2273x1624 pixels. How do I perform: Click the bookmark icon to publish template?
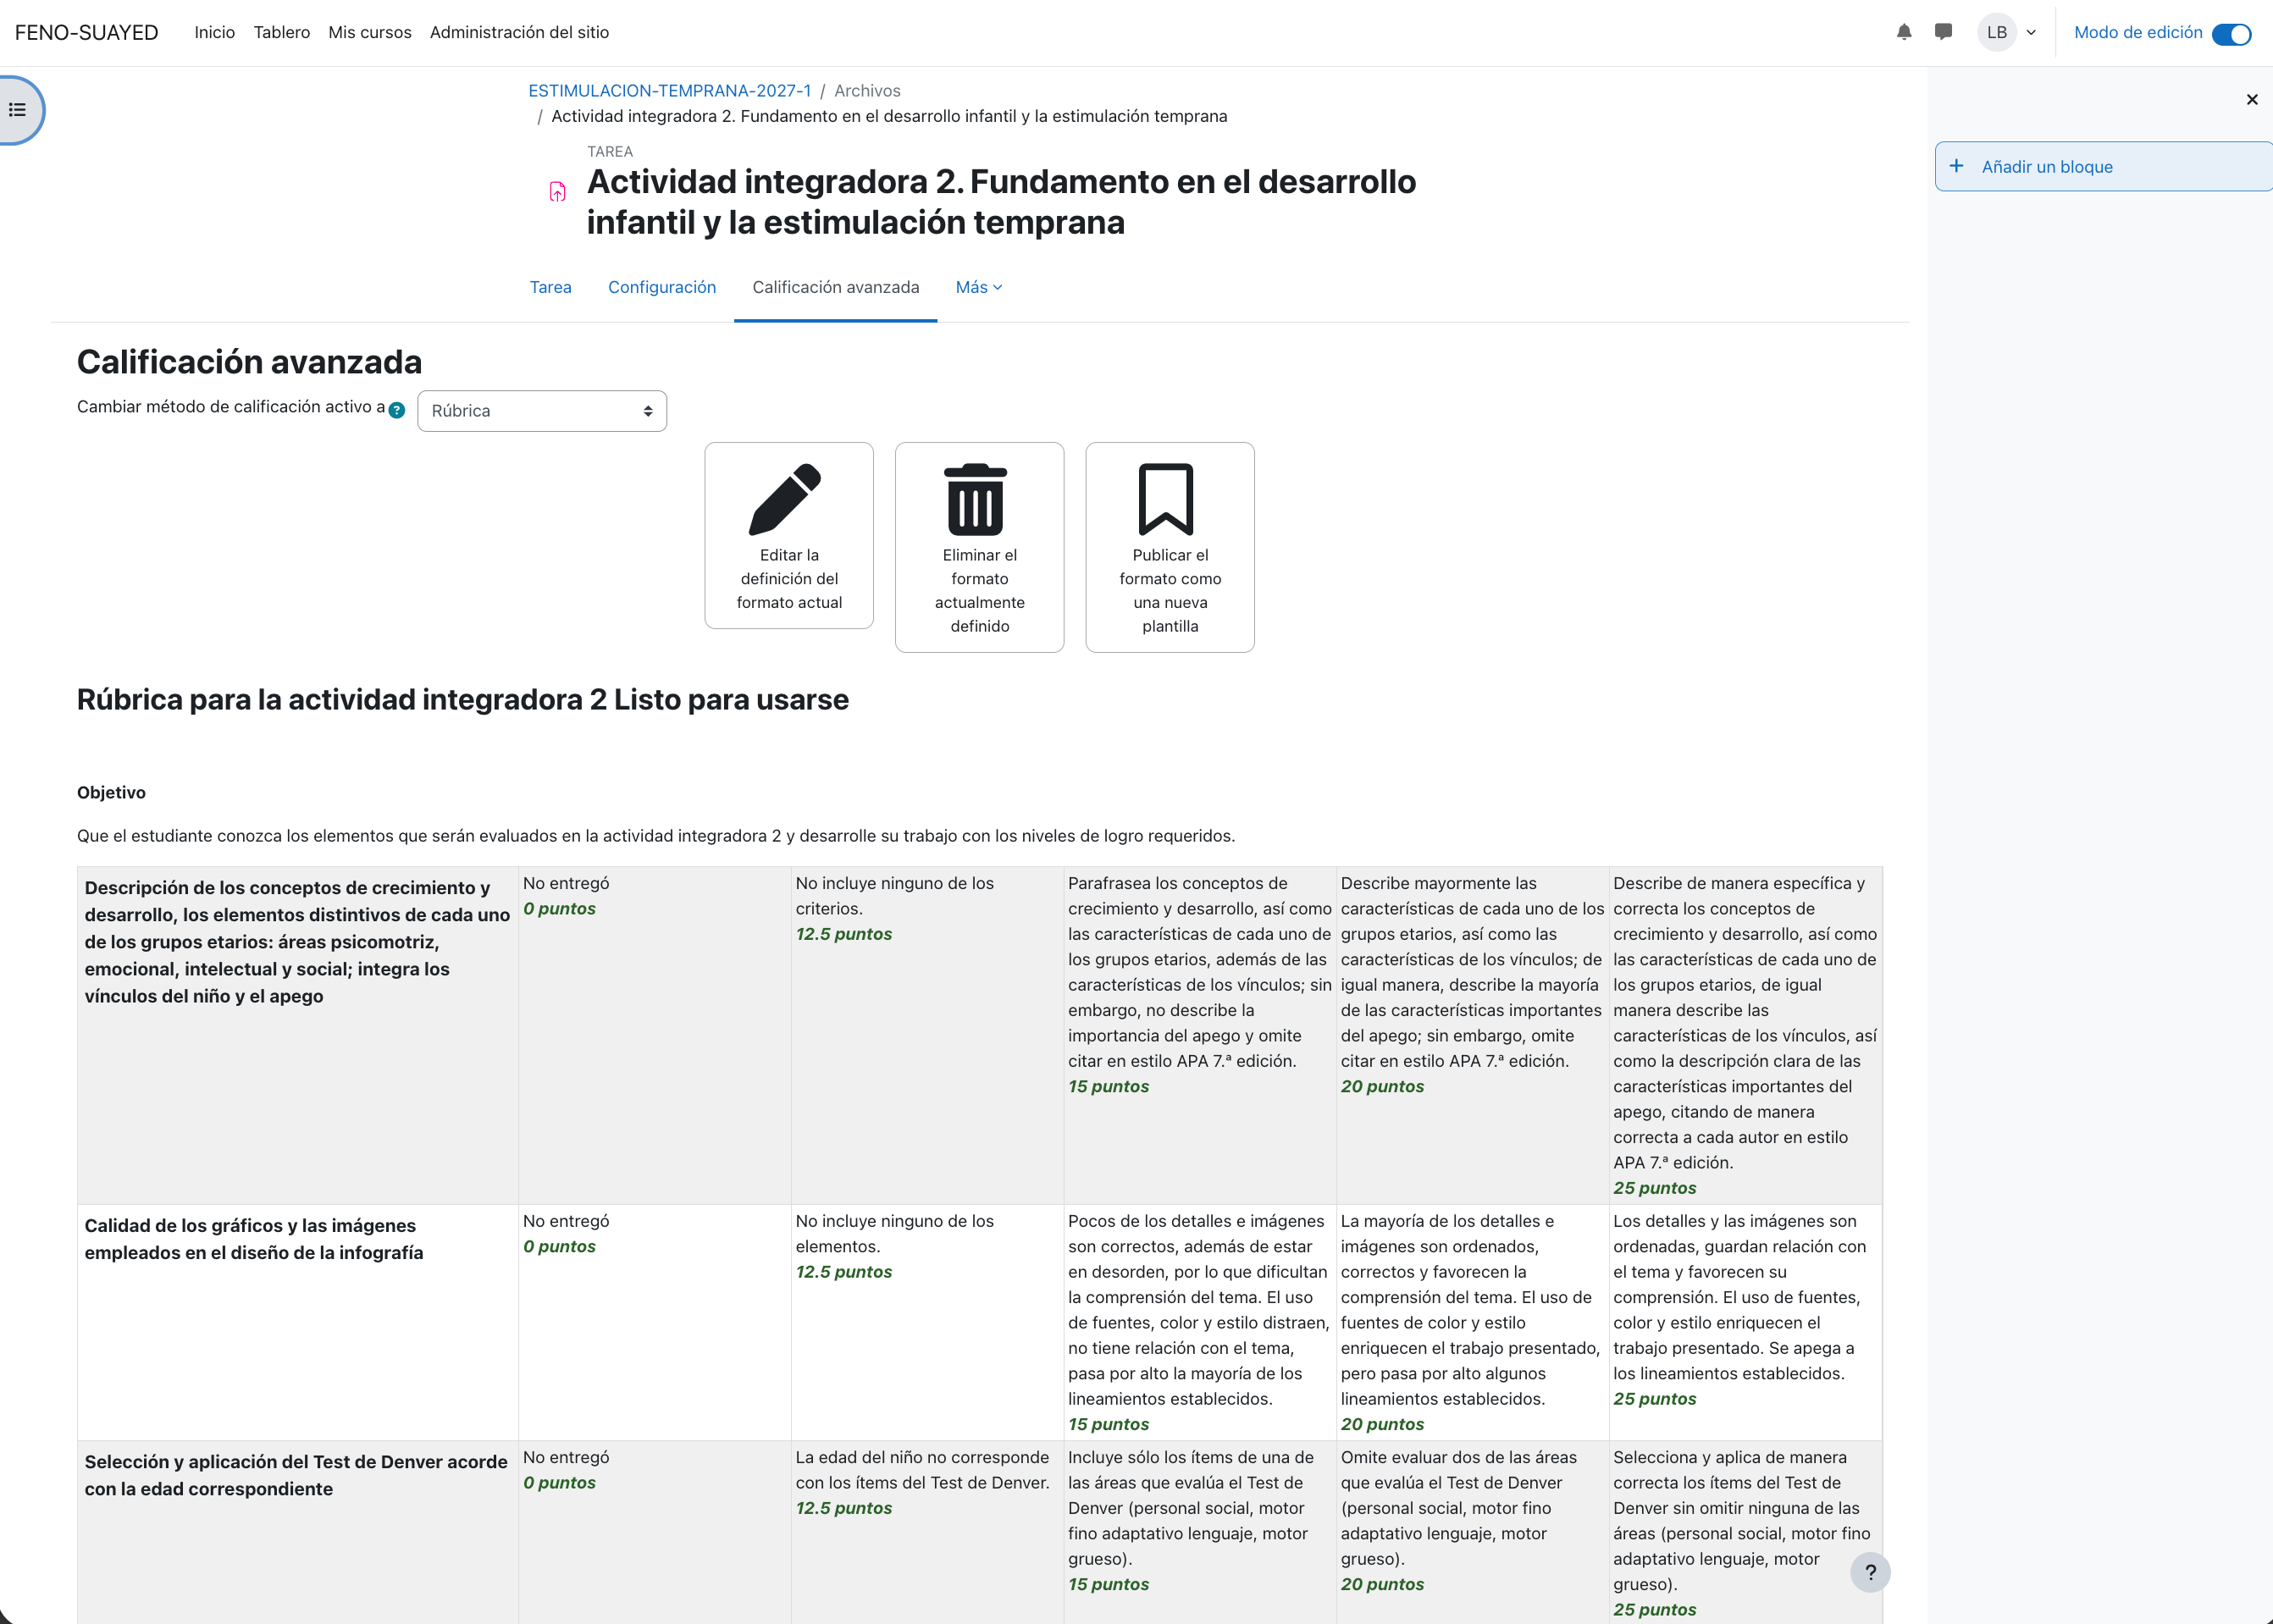point(1166,499)
